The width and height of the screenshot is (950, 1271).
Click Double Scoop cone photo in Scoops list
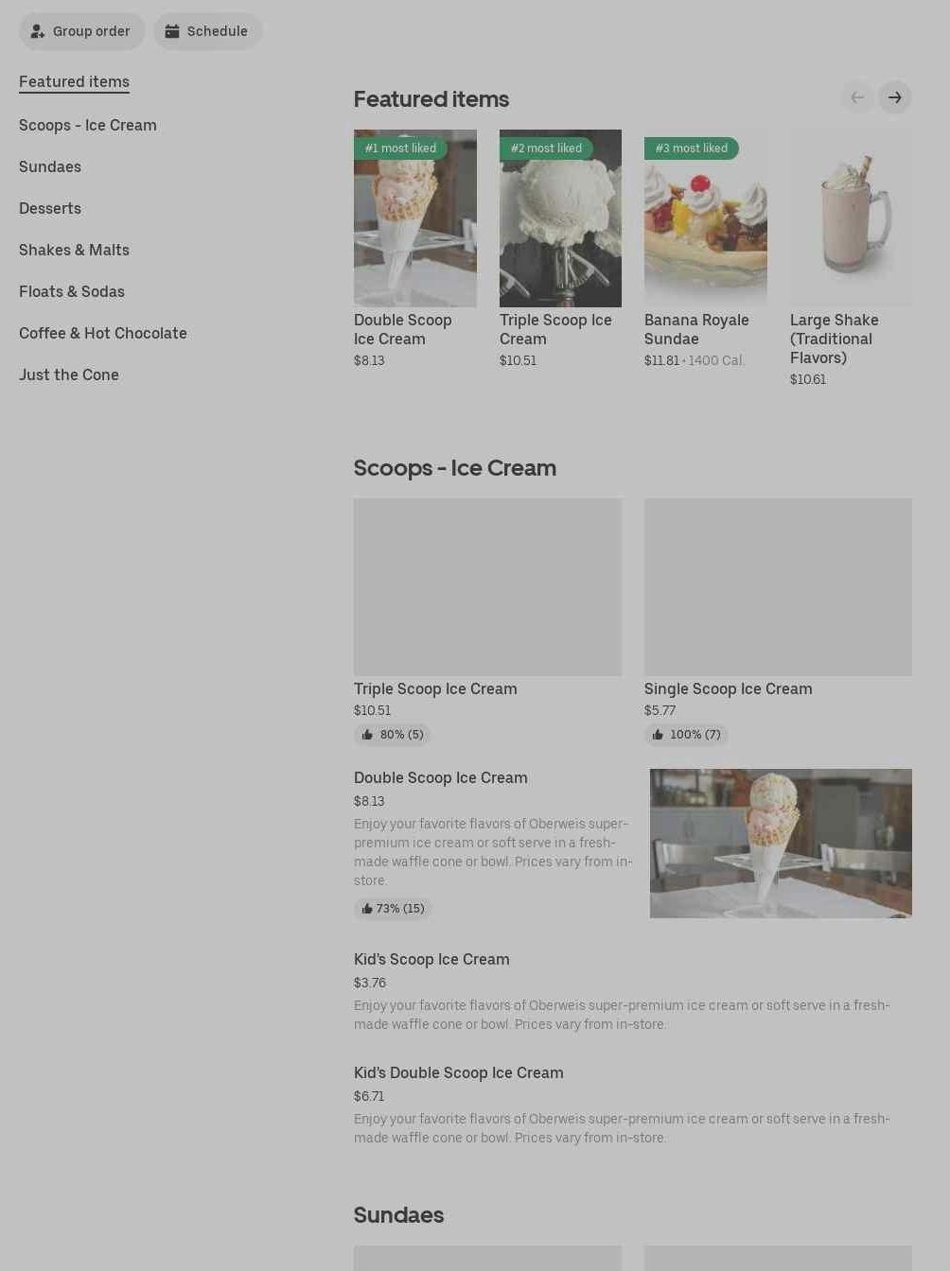click(x=781, y=844)
